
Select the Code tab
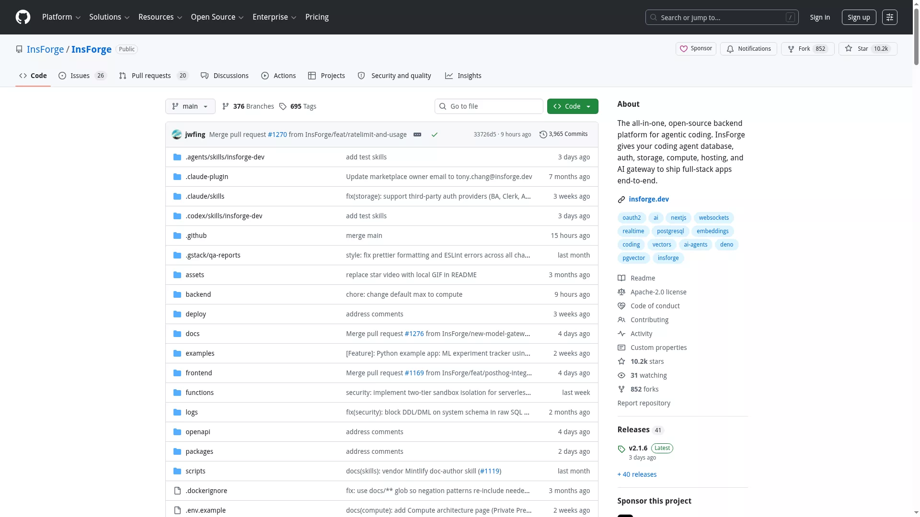[33, 76]
